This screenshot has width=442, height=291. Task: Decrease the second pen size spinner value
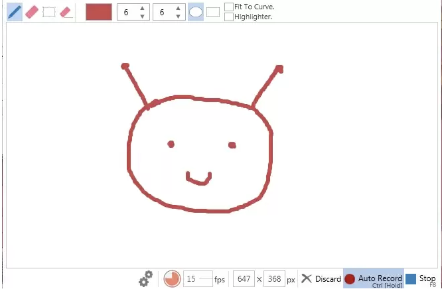(178, 17)
